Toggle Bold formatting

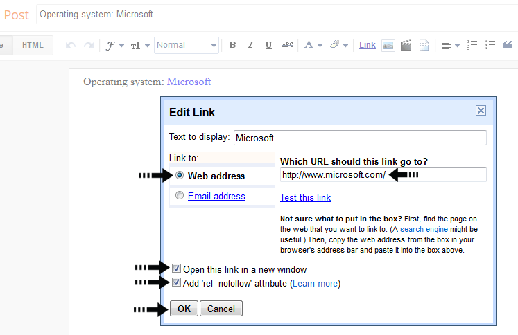232,45
